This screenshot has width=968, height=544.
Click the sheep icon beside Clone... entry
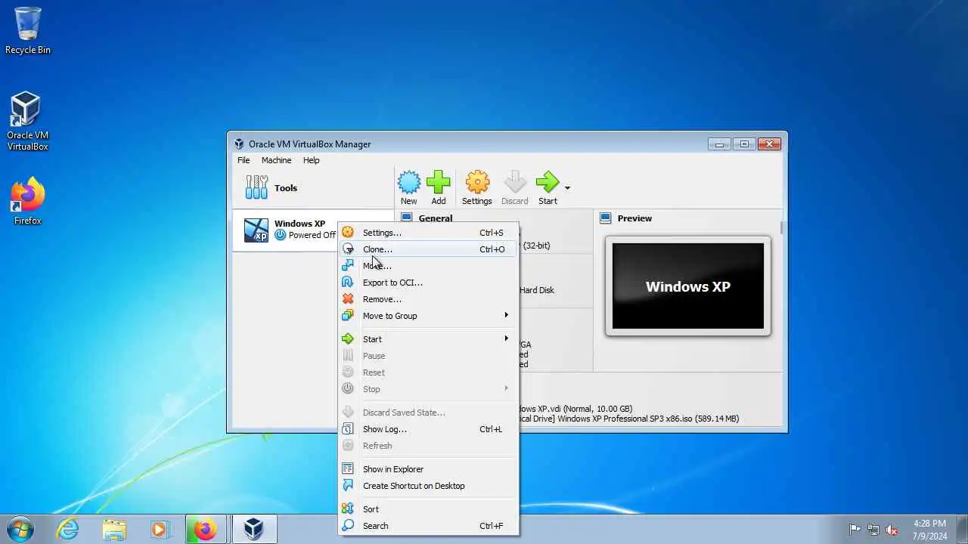pyautogui.click(x=348, y=249)
